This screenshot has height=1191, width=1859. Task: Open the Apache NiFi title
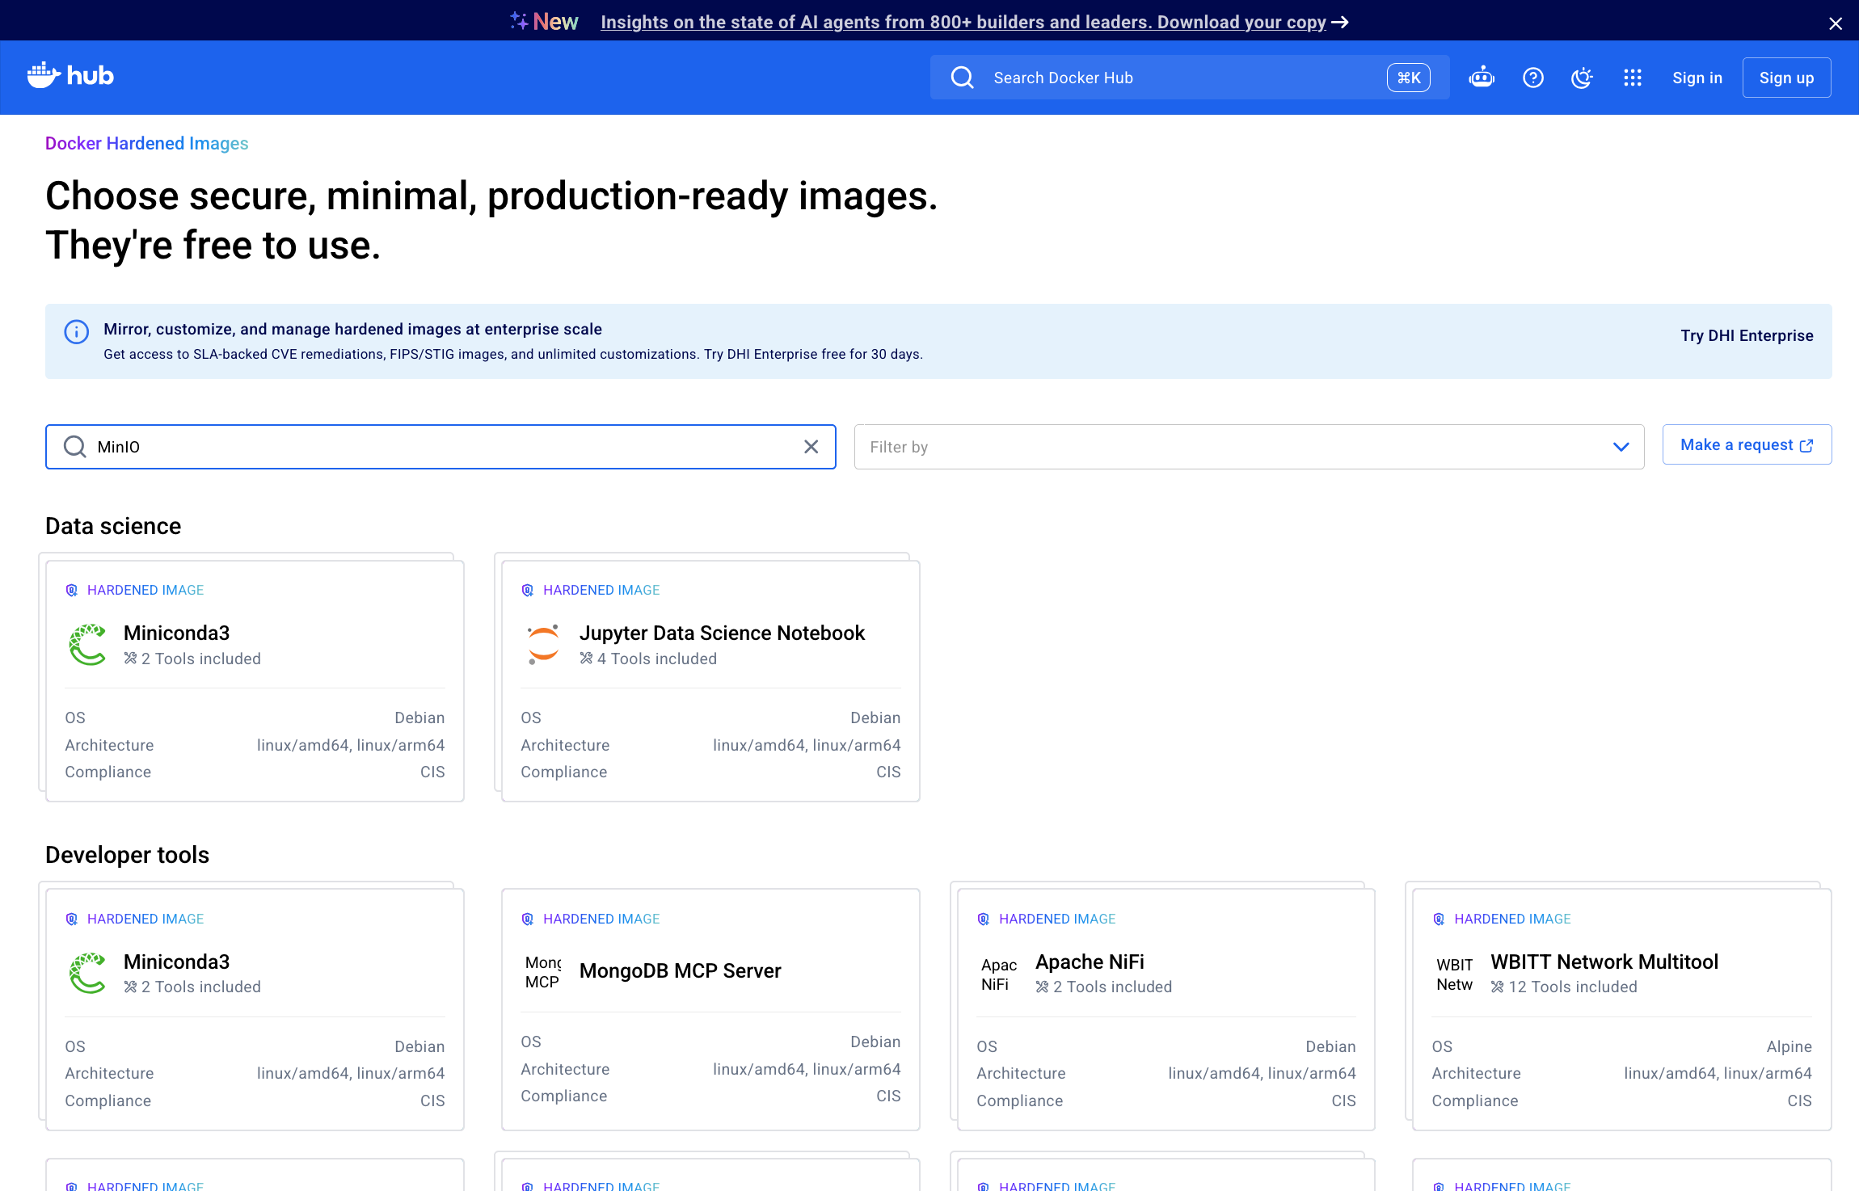[1090, 962]
